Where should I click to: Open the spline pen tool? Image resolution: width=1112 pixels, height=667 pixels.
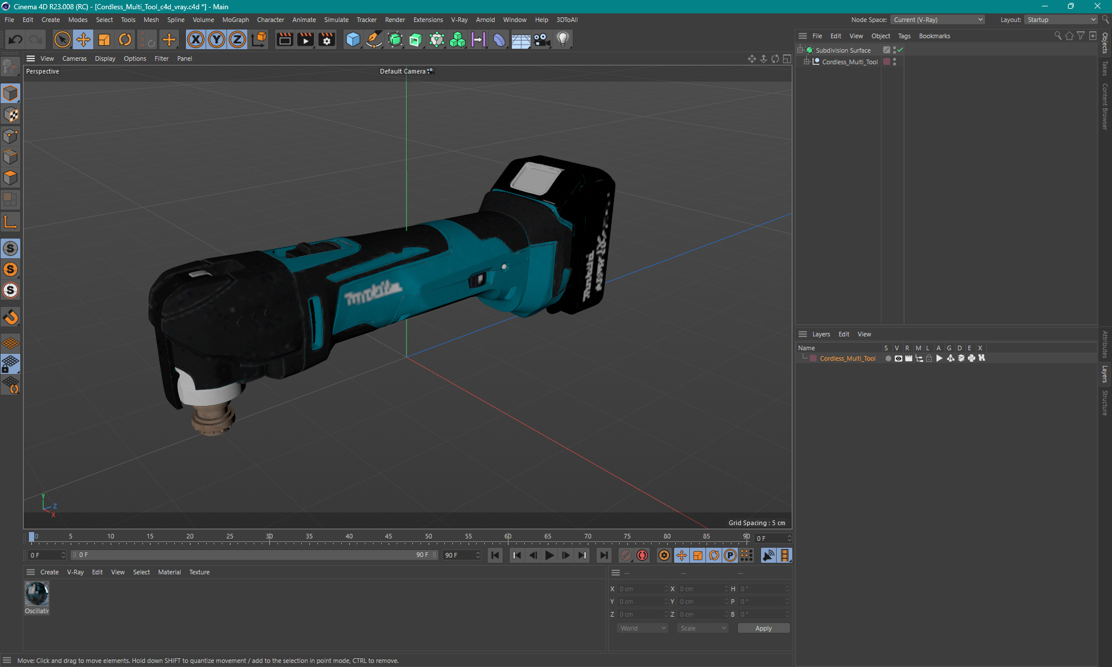pos(374,39)
